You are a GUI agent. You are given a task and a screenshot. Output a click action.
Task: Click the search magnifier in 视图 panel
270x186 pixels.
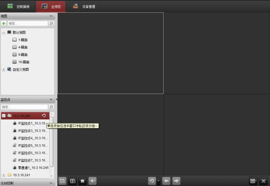click(x=51, y=24)
